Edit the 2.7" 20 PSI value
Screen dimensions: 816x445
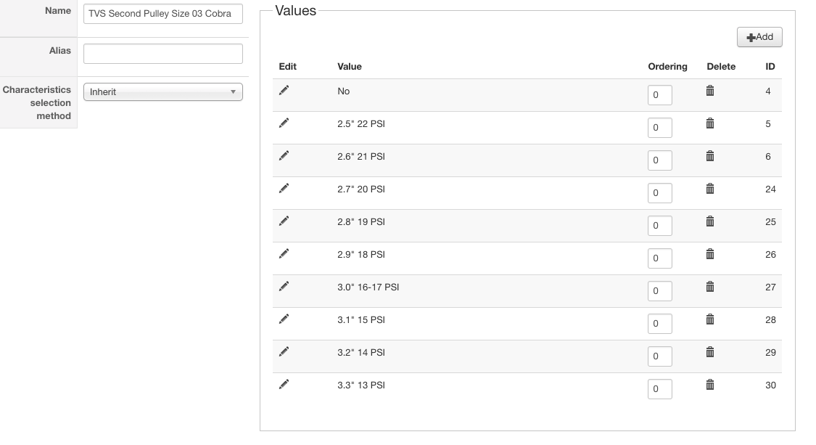tap(284, 188)
